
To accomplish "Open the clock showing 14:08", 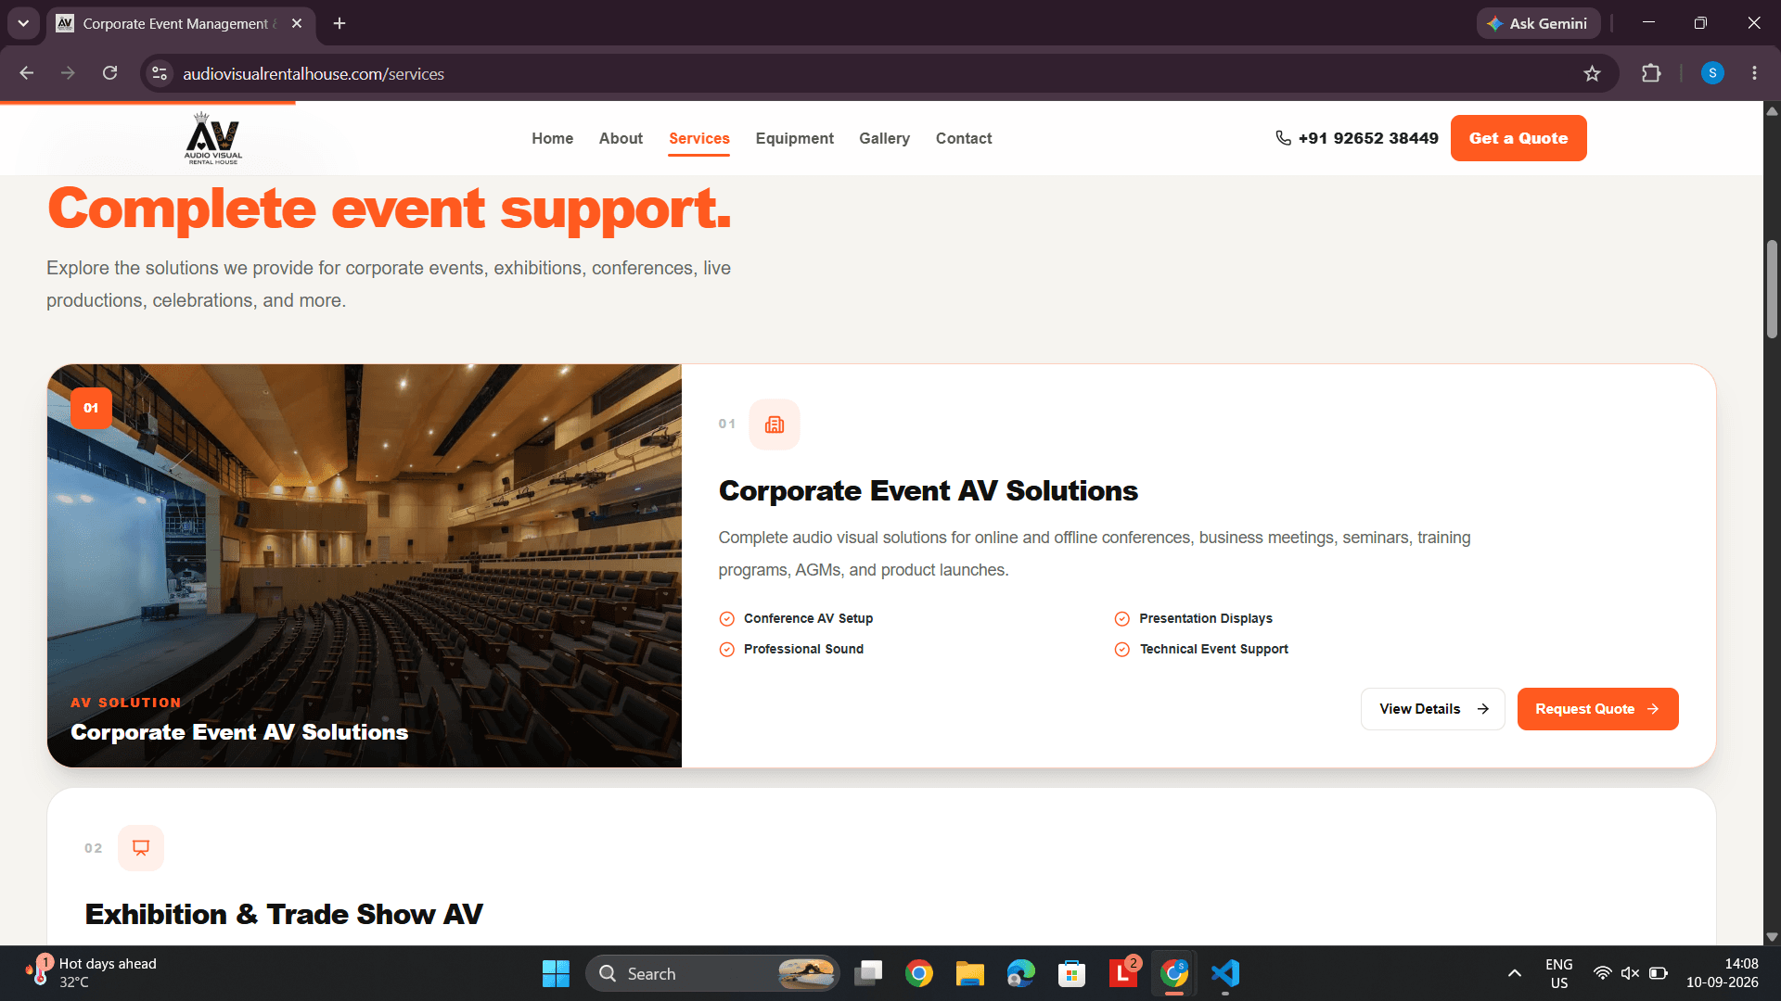I will coord(1722,973).
